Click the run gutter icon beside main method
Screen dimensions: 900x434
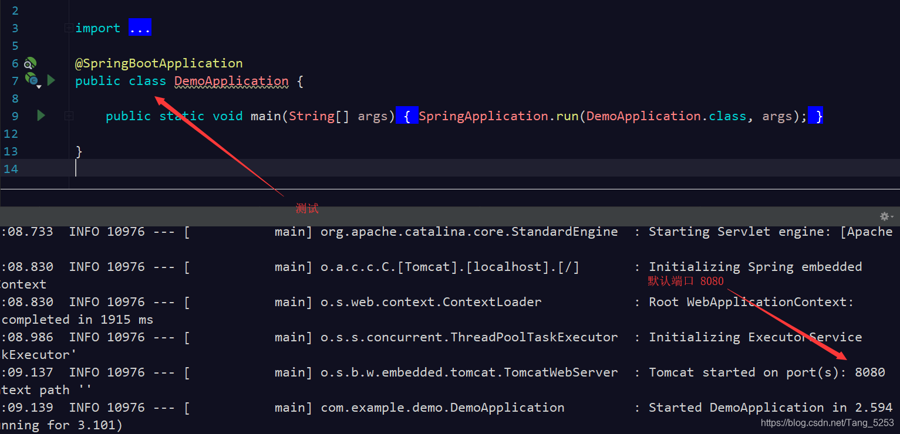41,116
